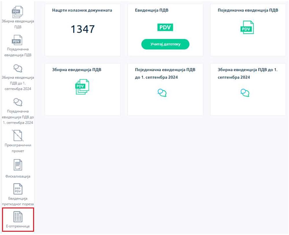The image size is (289, 235).
Task: Click Евиденција ПДВ card title
Action: (x=151, y=10)
